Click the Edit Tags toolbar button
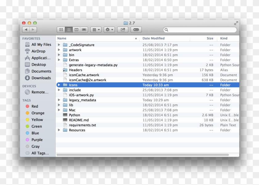The image size is (259, 185). 135,30
